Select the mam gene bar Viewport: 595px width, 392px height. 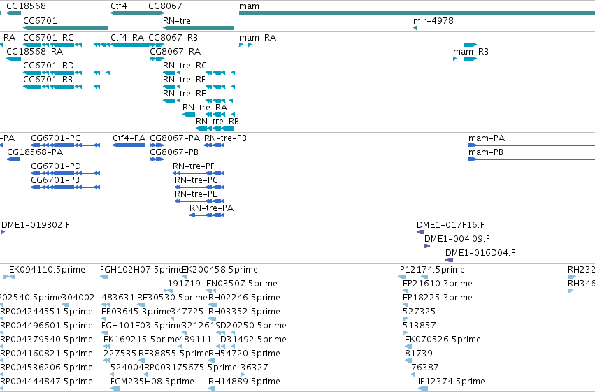(x=417, y=13)
